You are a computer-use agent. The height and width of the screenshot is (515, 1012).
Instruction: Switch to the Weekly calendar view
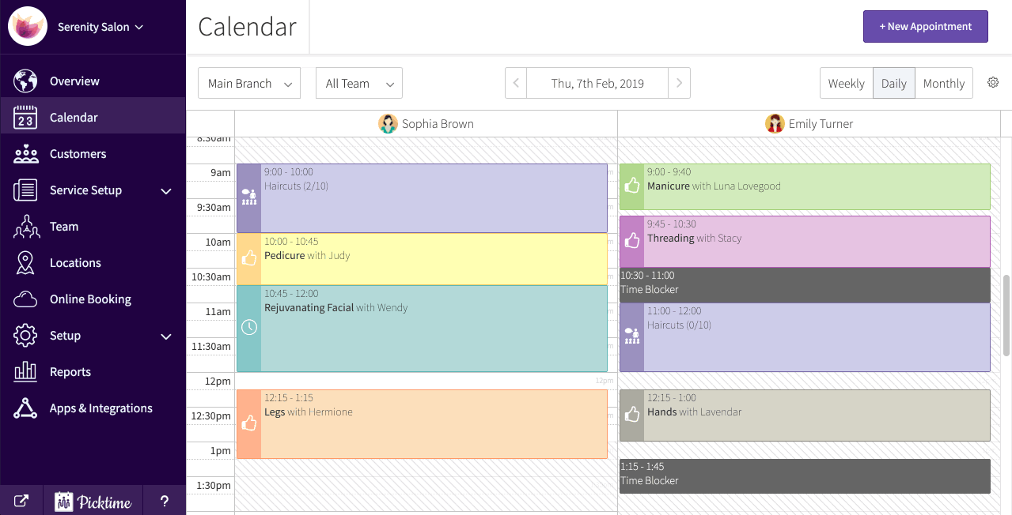point(846,83)
